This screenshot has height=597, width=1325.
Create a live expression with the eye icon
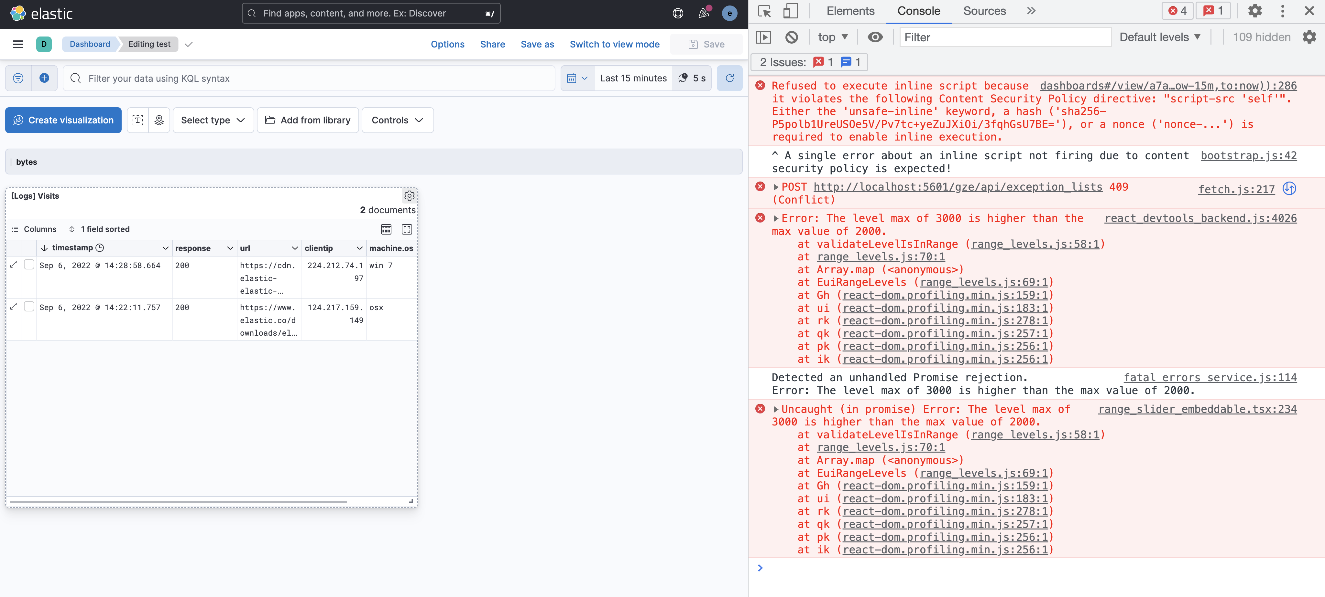[875, 37]
